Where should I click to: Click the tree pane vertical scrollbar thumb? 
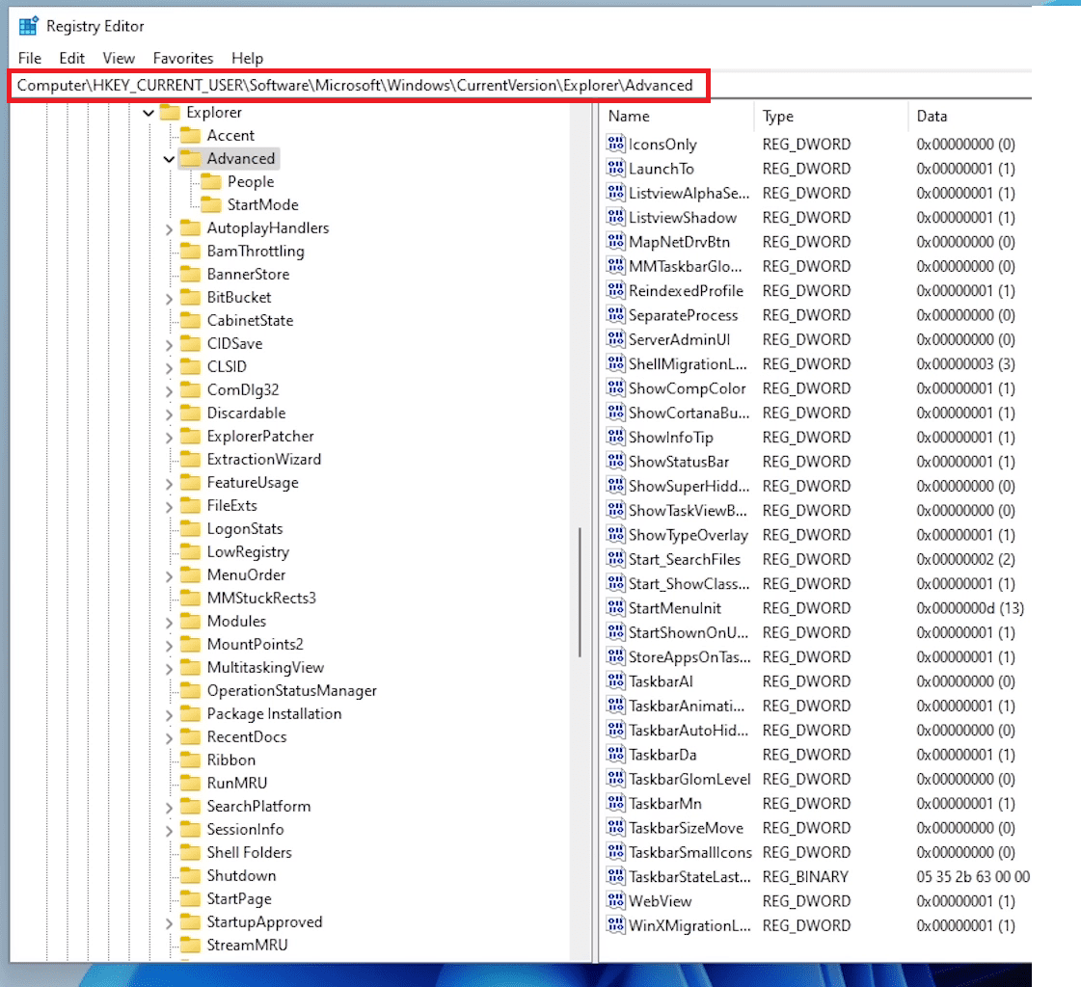tap(580, 592)
